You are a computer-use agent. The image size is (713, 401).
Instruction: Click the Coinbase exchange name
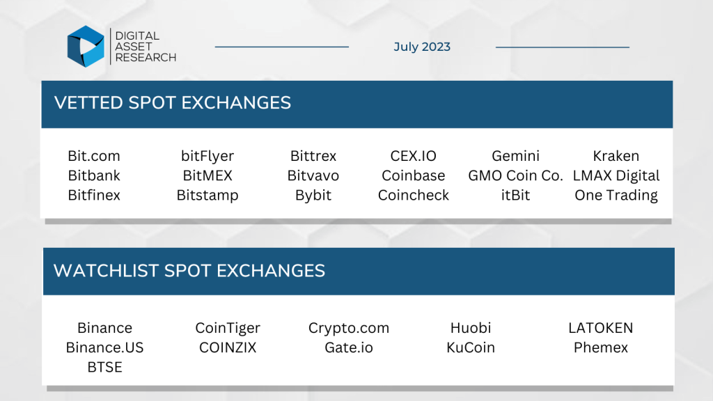point(414,175)
